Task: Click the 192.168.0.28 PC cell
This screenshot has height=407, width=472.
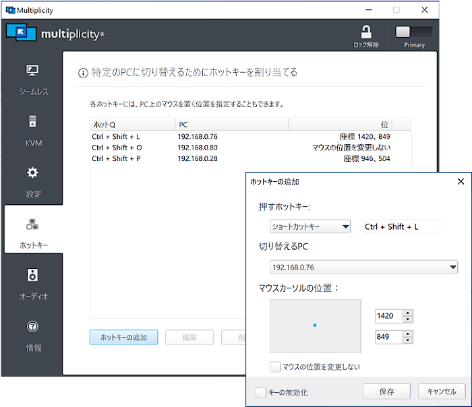Action: point(198,158)
